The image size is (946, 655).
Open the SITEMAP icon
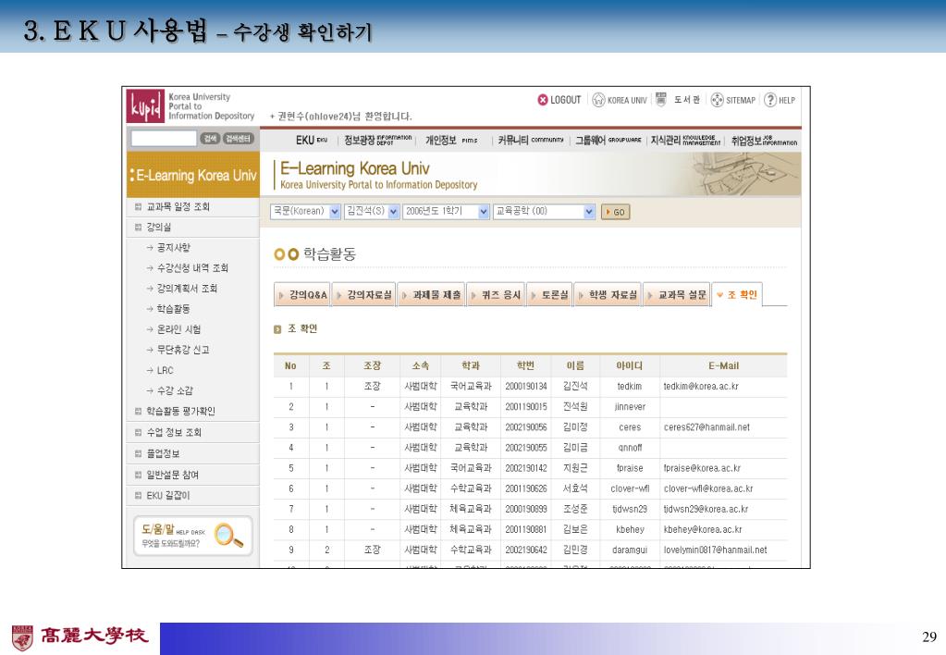tap(717, 100)
